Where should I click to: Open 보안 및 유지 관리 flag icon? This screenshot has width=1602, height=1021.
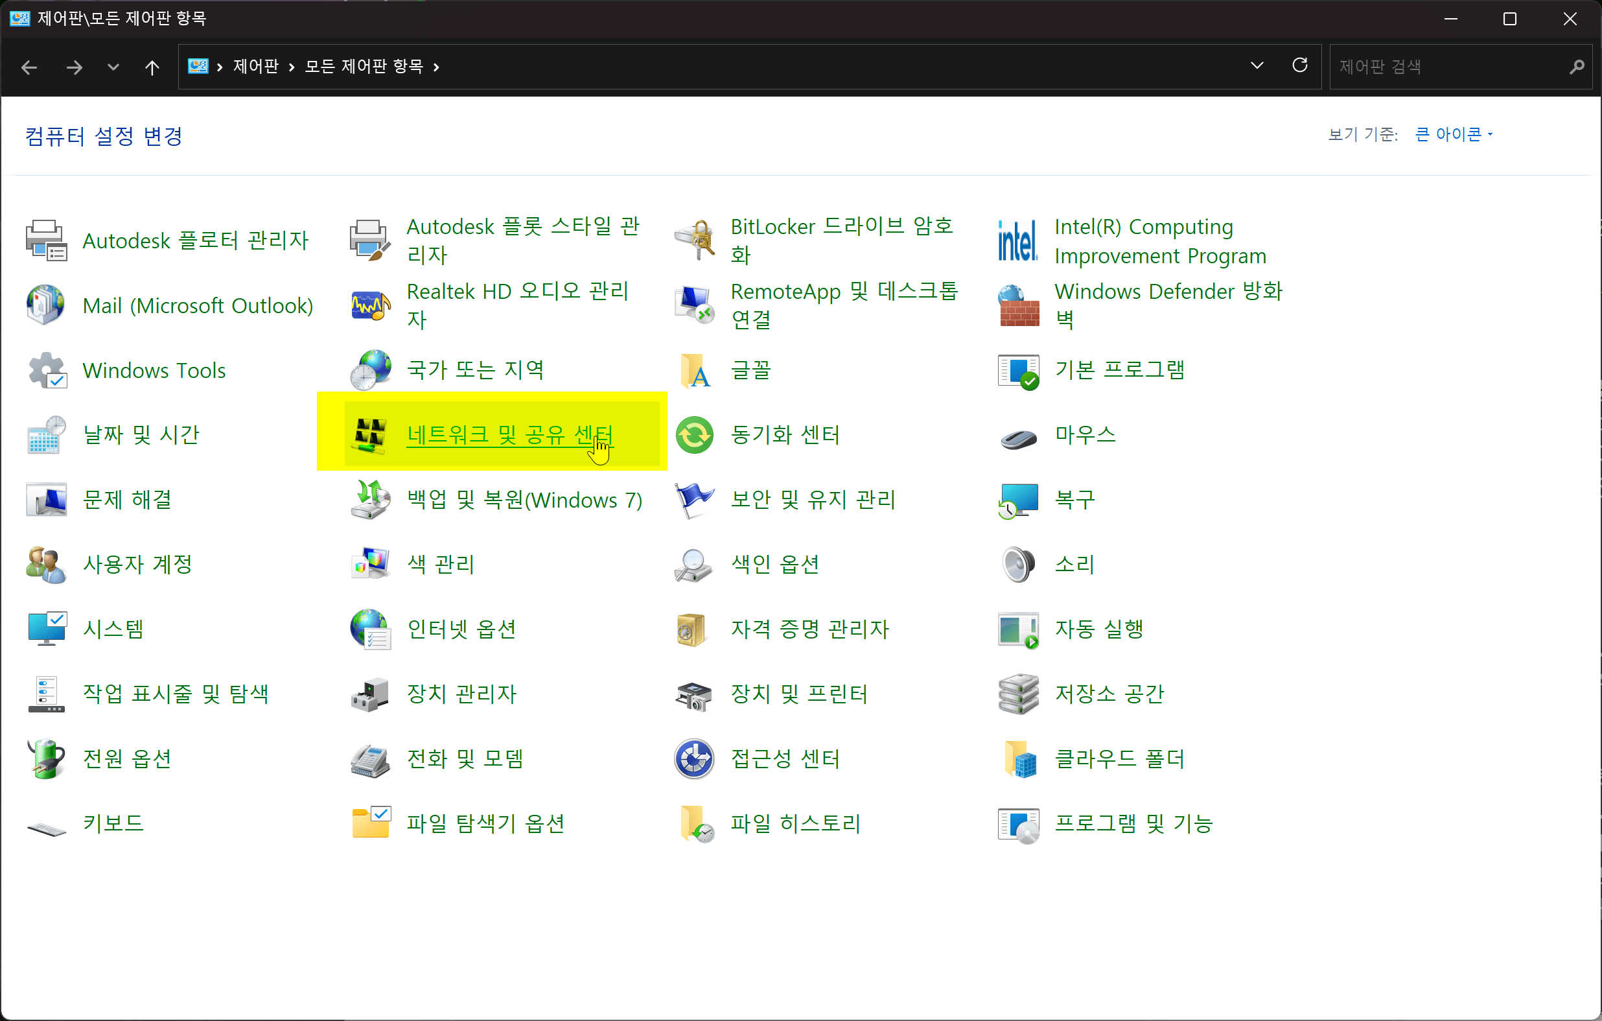(694, 499)
